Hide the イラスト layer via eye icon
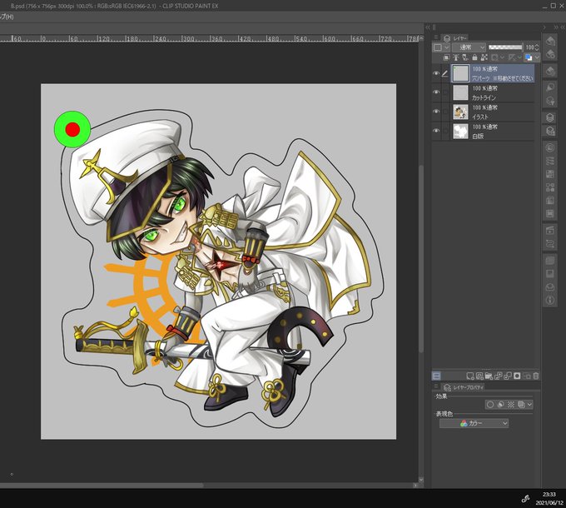566x508 pixels. click(x=436, y=112)
